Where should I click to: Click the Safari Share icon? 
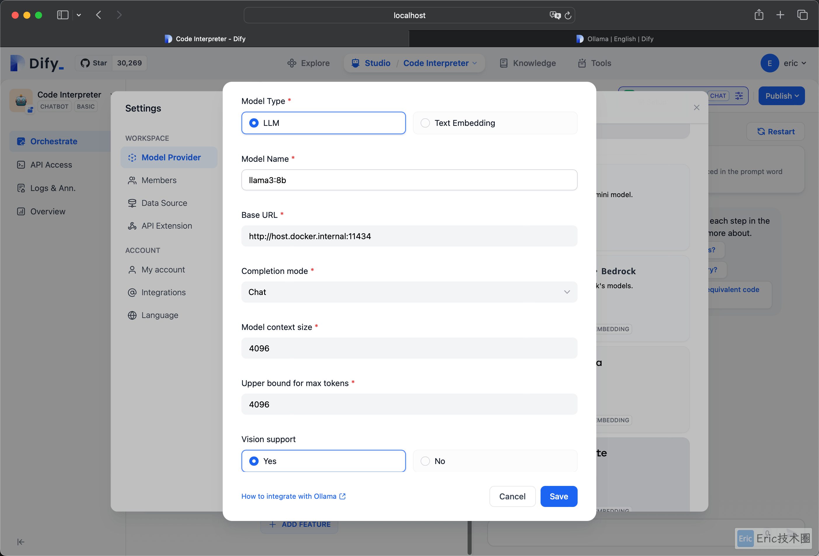pos(759,15)
